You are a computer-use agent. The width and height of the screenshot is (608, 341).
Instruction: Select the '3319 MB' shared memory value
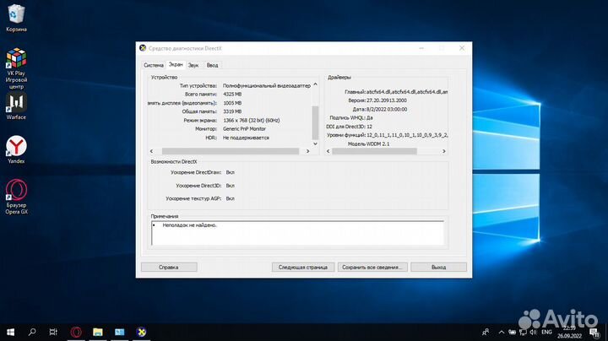(x=232, y=111)
